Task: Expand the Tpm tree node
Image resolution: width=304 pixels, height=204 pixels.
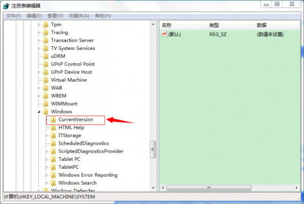Action: pos(39,24)
